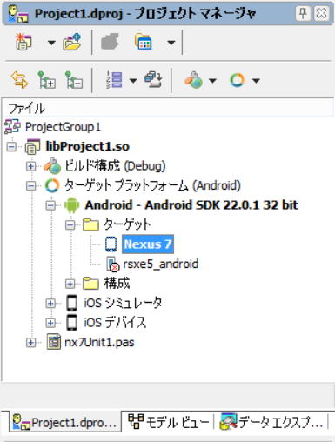The width and height of the screenshot is (335, 442).
Task: Select libProject1.so project
Action: tap(87, 146)
